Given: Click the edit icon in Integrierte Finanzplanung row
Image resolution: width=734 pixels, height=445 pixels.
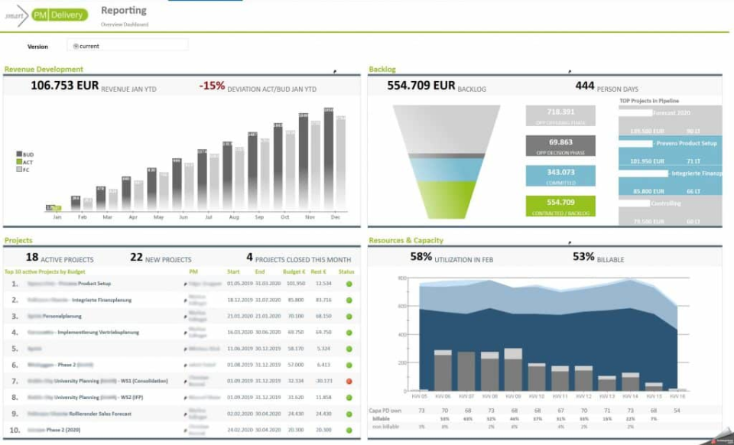Looking at the screenshot, I should [185, 300].
